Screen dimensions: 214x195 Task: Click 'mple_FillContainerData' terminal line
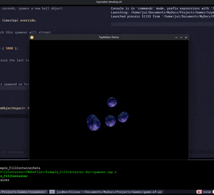pos(20,168)
